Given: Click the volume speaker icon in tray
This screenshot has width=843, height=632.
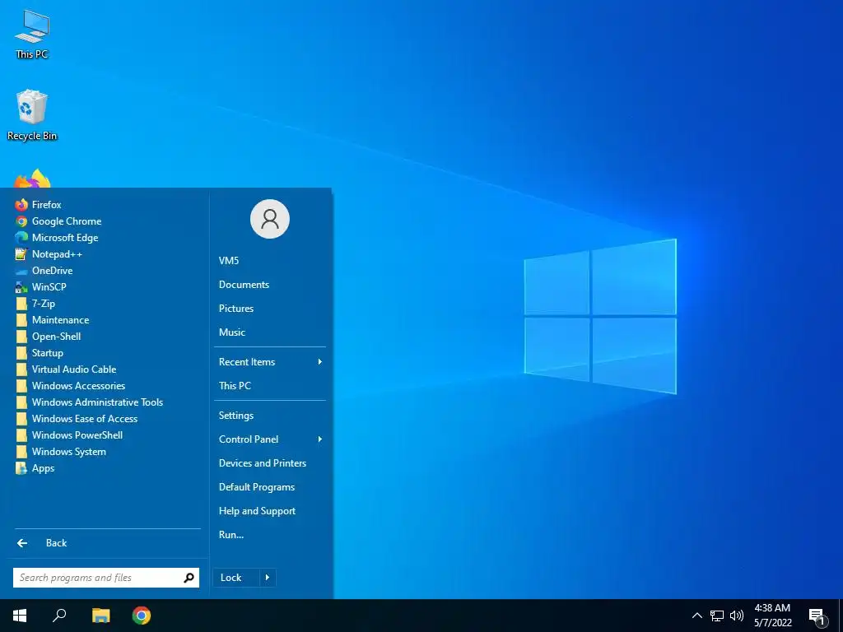Looking at the screenshot, I should [737, 616].
